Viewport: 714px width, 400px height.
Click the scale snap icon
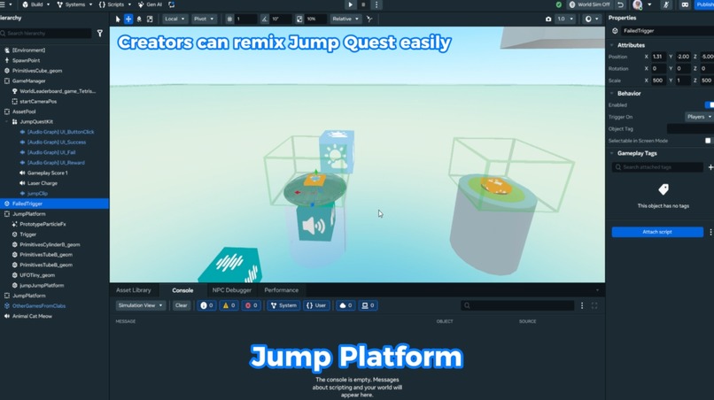pos(299,19)
